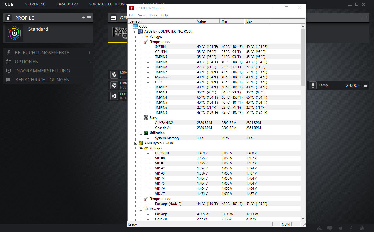Open the Help menu in HWMonitor
This screenshot has width=374, height=232.
coord(164,15)
